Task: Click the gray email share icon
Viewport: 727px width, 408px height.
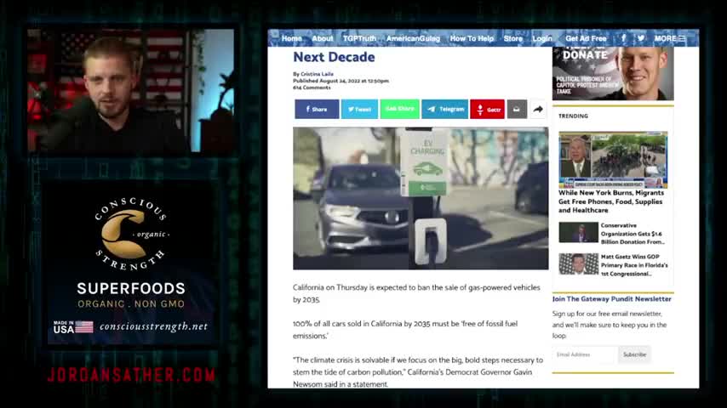Action: coord(517,110)
